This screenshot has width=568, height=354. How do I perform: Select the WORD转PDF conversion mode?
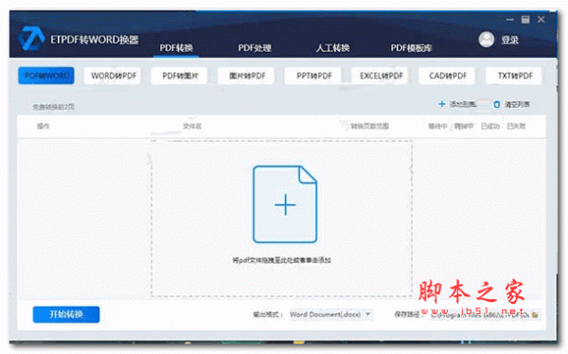pos(114,76)
